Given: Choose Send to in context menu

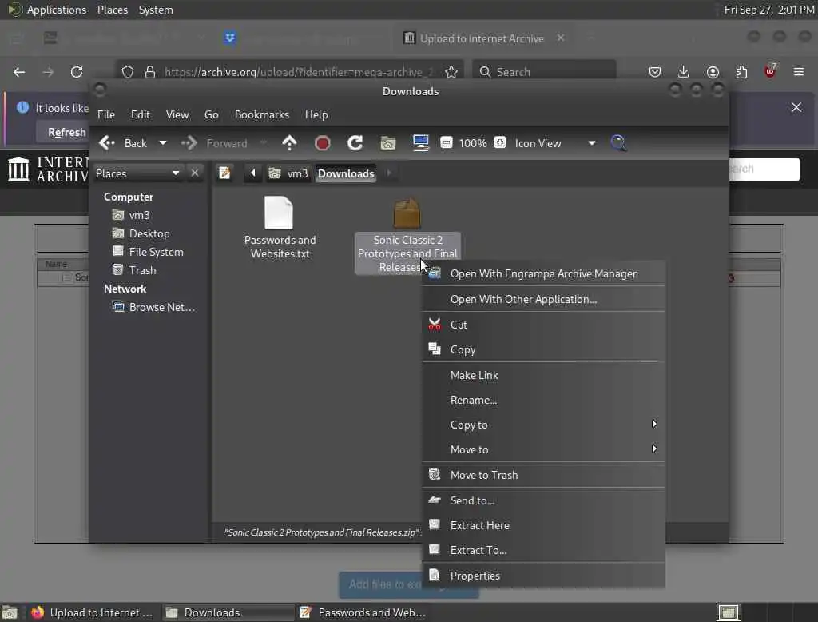Looking at the screenshot, I should click(x=543, y=500).
